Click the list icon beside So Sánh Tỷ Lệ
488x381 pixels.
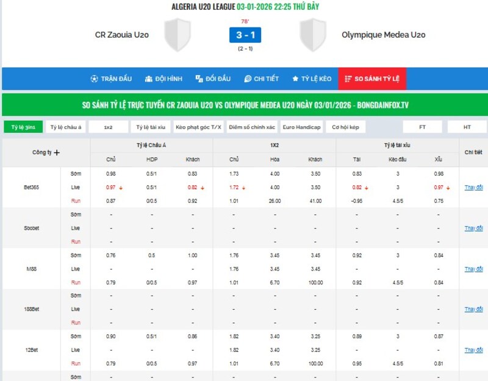point(348,79)
